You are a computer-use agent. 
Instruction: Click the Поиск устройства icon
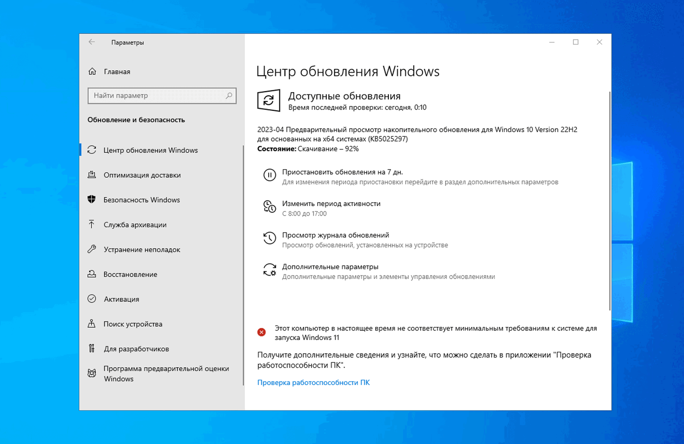coord(92,324)
